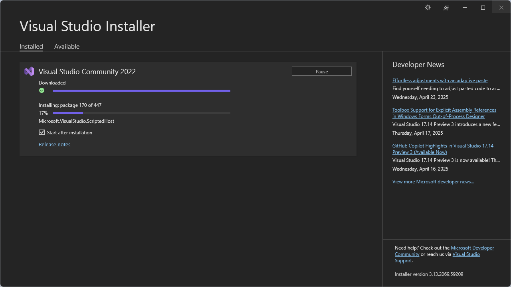The image size is (511, 287).
Task: View more Microsoft developer news
Action: pos(433,181)
